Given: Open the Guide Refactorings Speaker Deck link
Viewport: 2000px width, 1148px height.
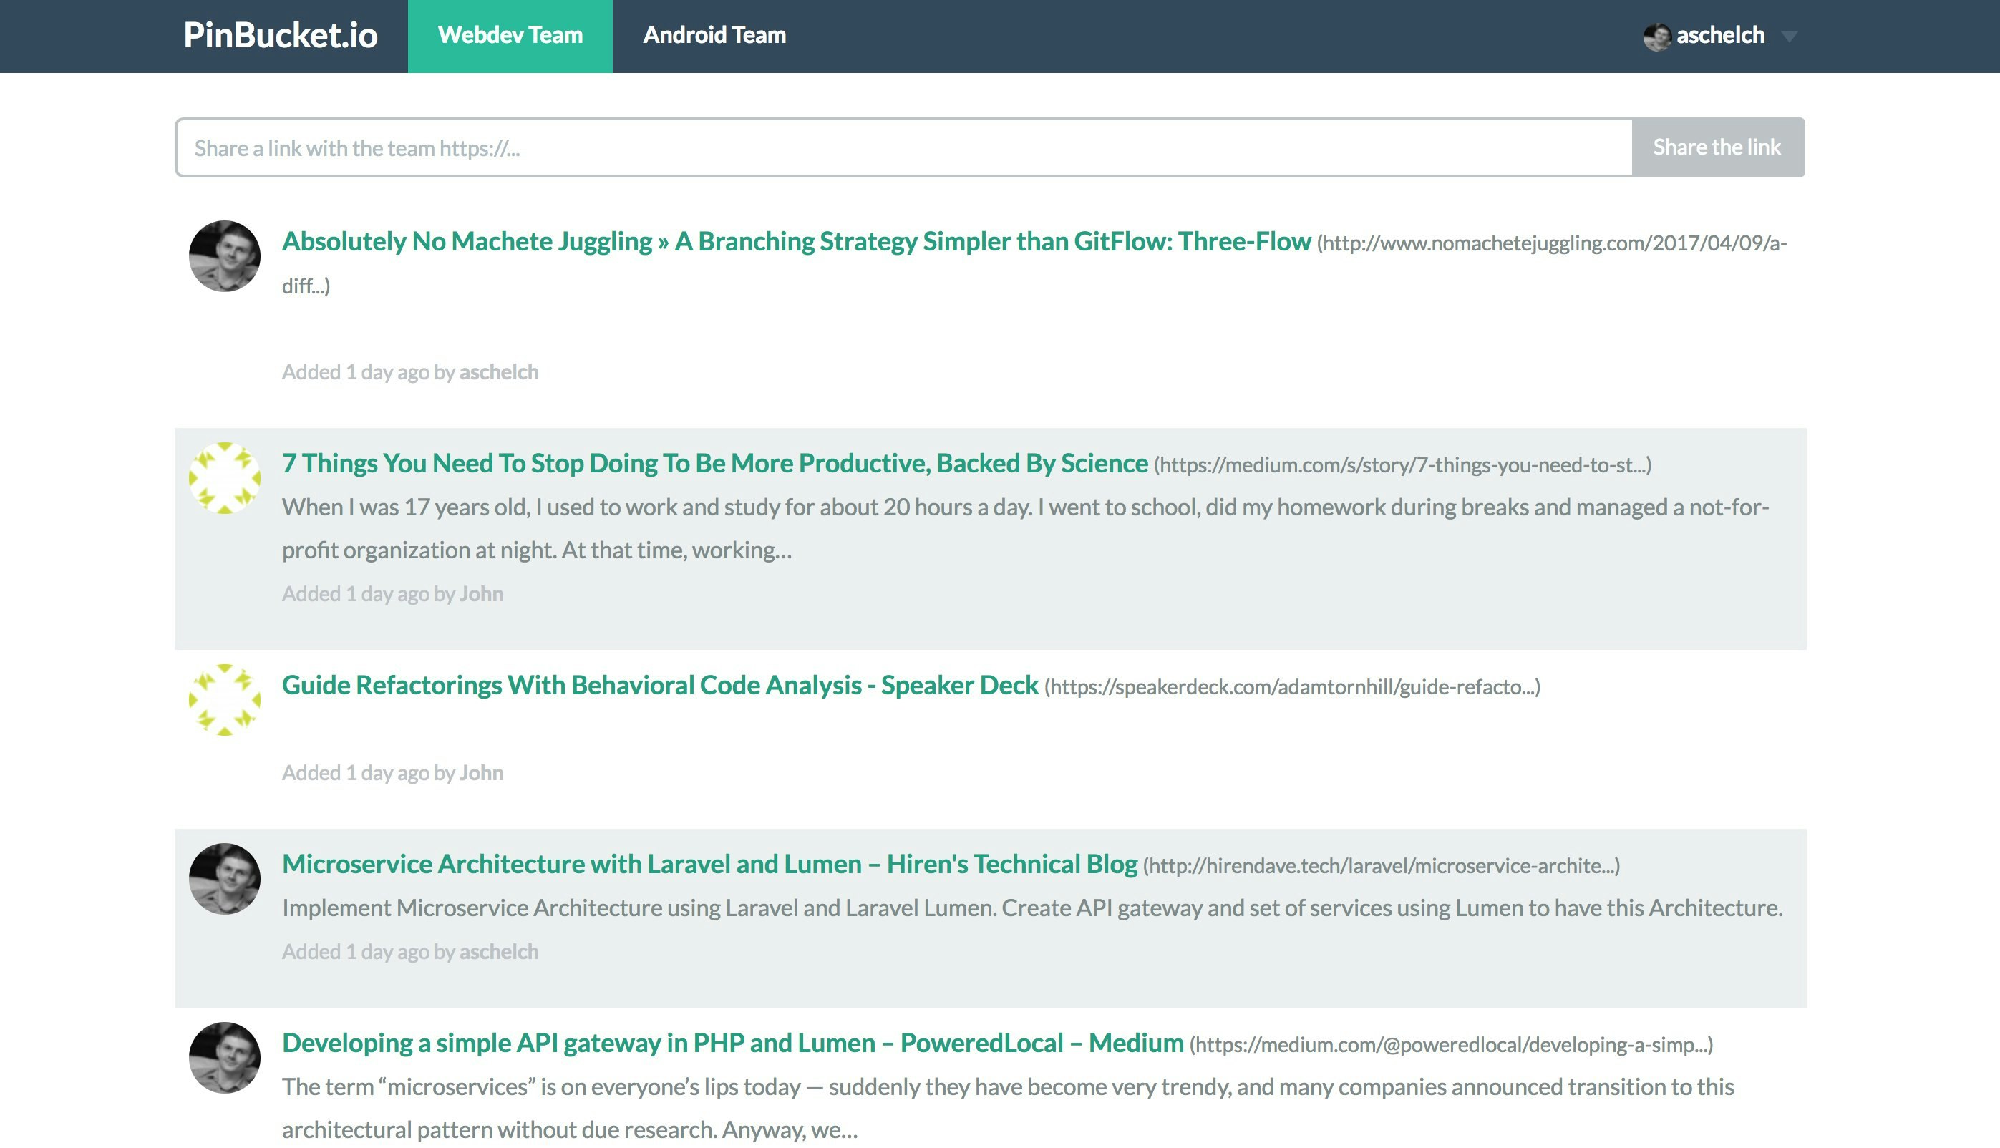Looking at the screenshot, I should click(x=660, y=685).
